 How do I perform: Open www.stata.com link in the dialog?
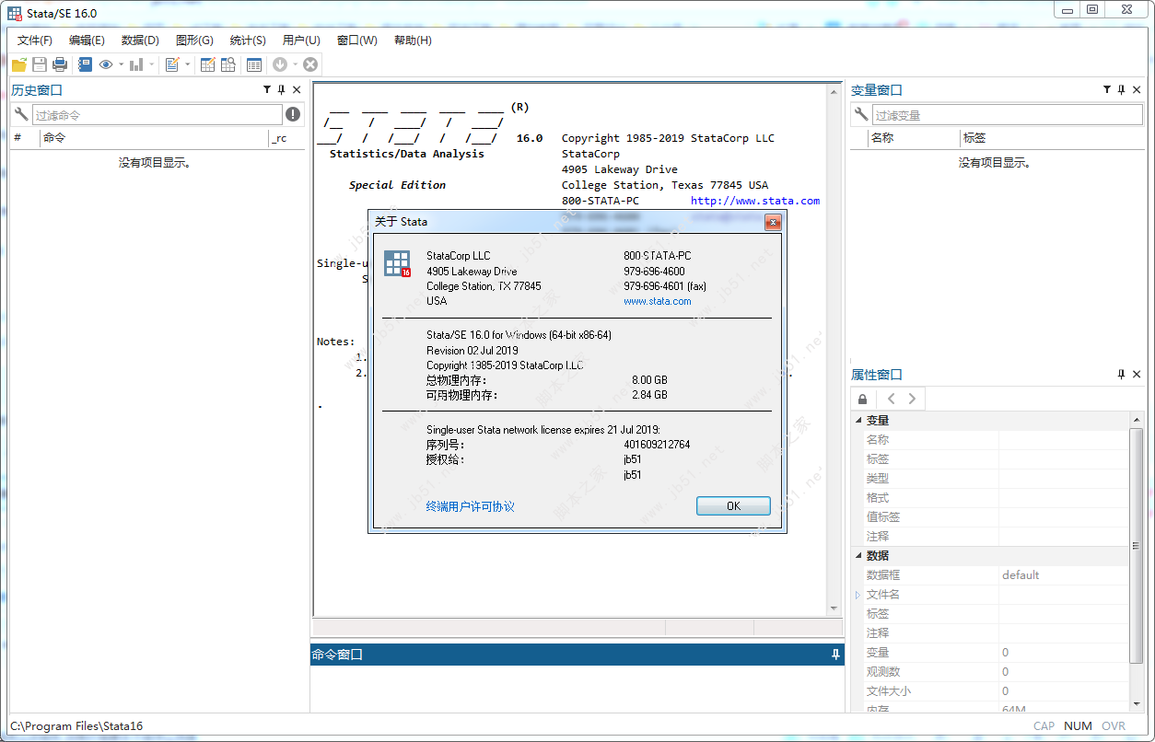point(658,301)
